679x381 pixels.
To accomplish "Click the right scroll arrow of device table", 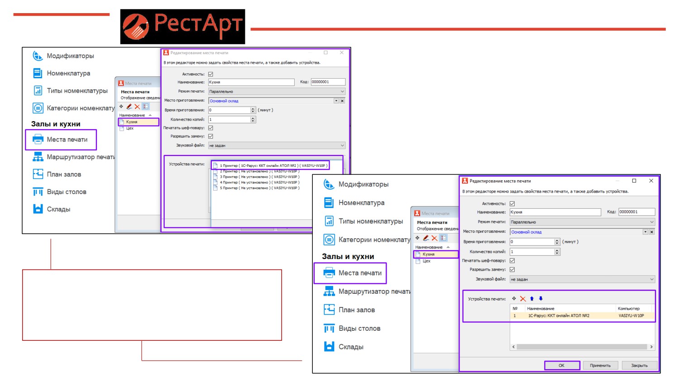I will click(651, 347).
